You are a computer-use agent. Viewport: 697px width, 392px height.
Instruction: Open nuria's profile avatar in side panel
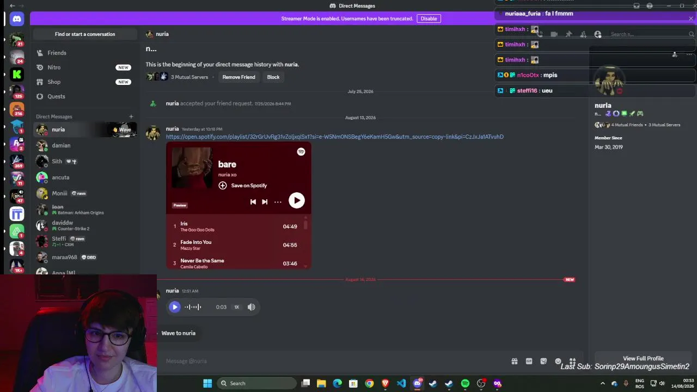tap(609, 82)
